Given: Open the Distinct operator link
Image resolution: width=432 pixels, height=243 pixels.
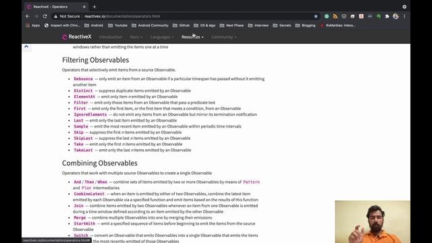Looking at the screenshot, I should tap(83, 90).
